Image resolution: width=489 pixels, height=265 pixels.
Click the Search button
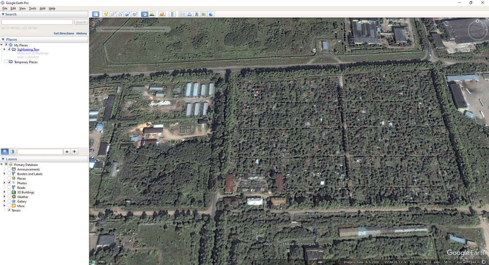[x=81, y=22]
